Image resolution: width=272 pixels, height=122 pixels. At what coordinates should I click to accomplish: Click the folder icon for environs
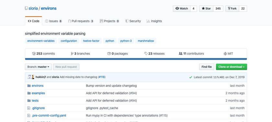click(x=29, y=86)
